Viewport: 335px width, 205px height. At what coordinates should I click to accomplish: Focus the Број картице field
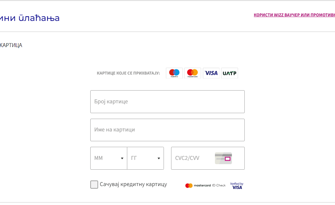[x=167, y=102]
